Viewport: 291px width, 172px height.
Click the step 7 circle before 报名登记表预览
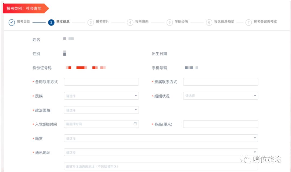(248, 23)
